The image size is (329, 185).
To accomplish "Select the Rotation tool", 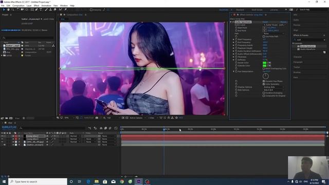I will [x=18, y=10].
